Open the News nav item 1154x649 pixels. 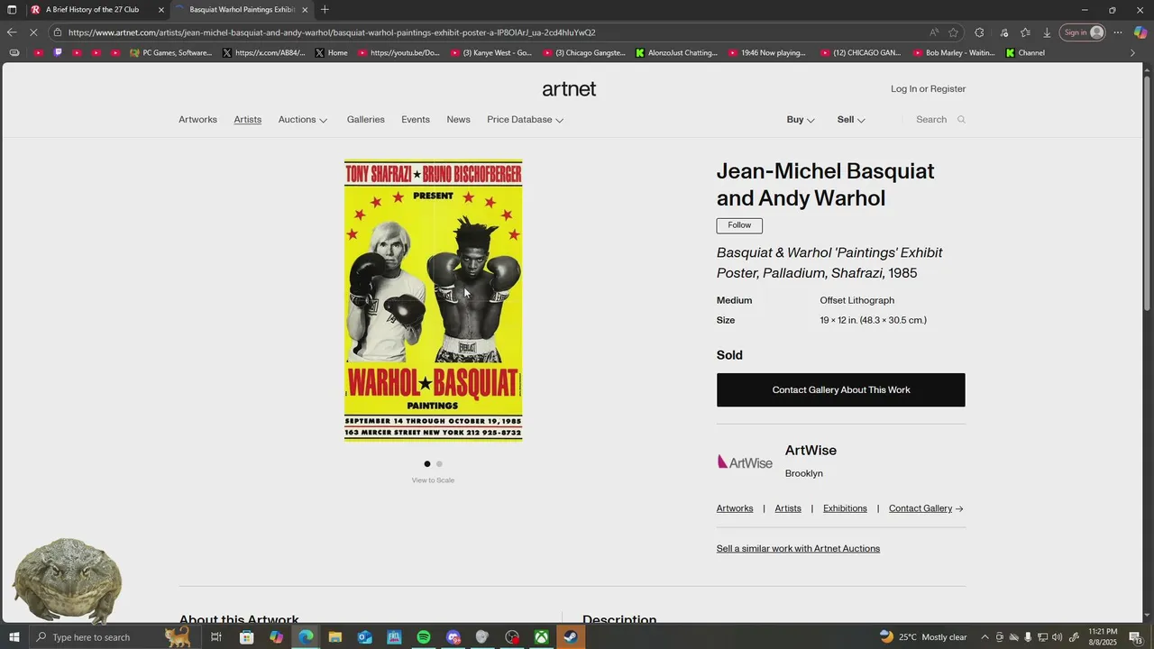[x=459, y=120]
